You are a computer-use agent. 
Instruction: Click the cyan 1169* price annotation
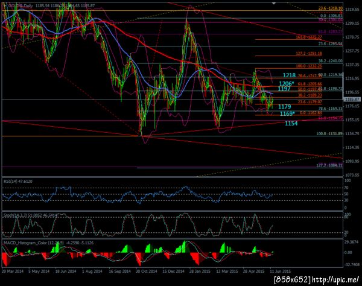pos(287,113)
